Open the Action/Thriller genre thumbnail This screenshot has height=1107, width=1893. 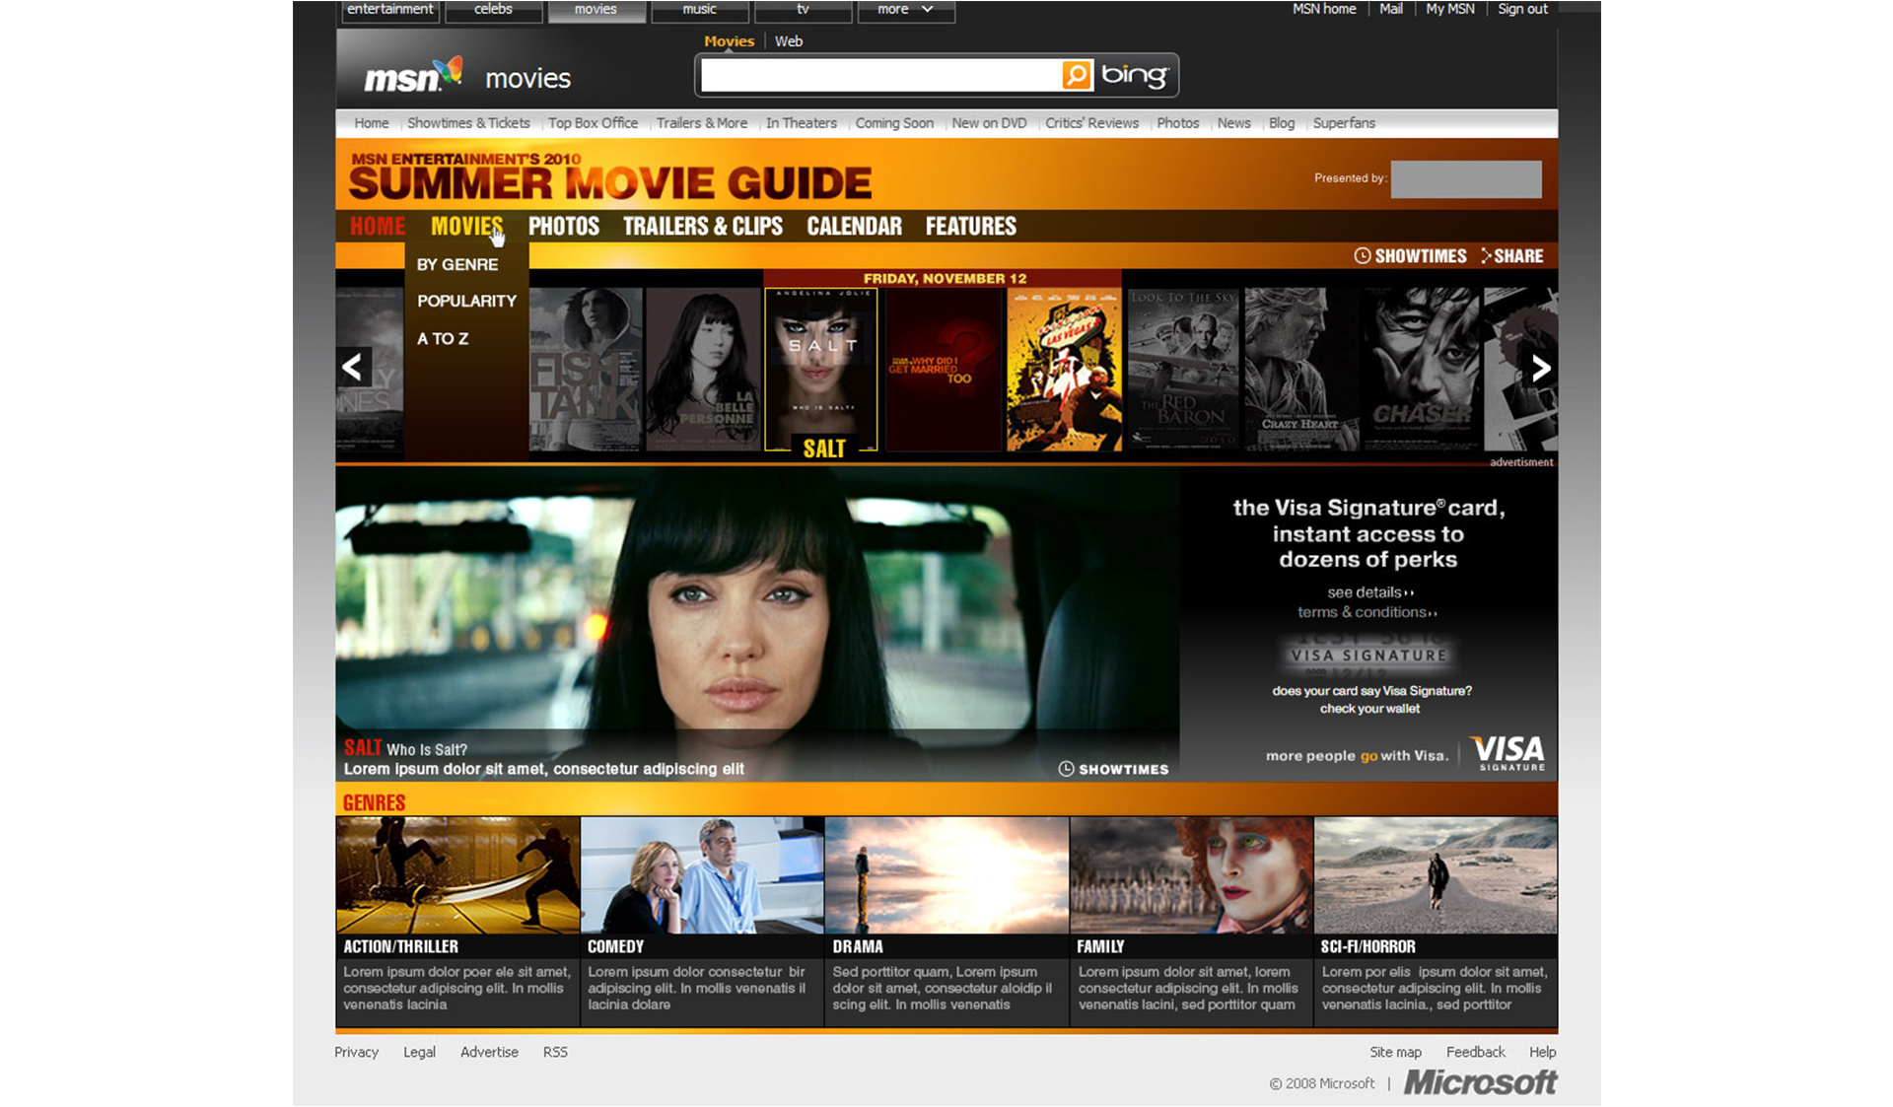pyautogui.click(x=457, y=874)
